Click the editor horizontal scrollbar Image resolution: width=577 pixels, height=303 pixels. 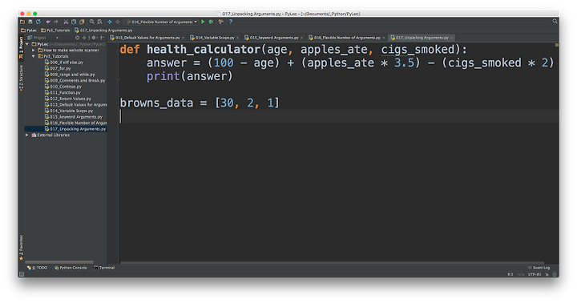[332, 263]
